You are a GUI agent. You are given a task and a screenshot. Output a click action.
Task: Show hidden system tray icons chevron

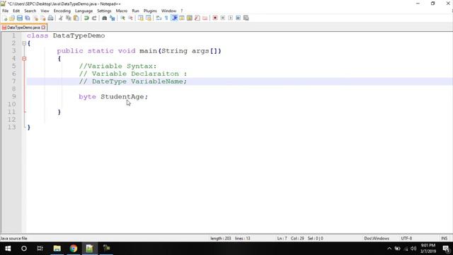(389, 249)
